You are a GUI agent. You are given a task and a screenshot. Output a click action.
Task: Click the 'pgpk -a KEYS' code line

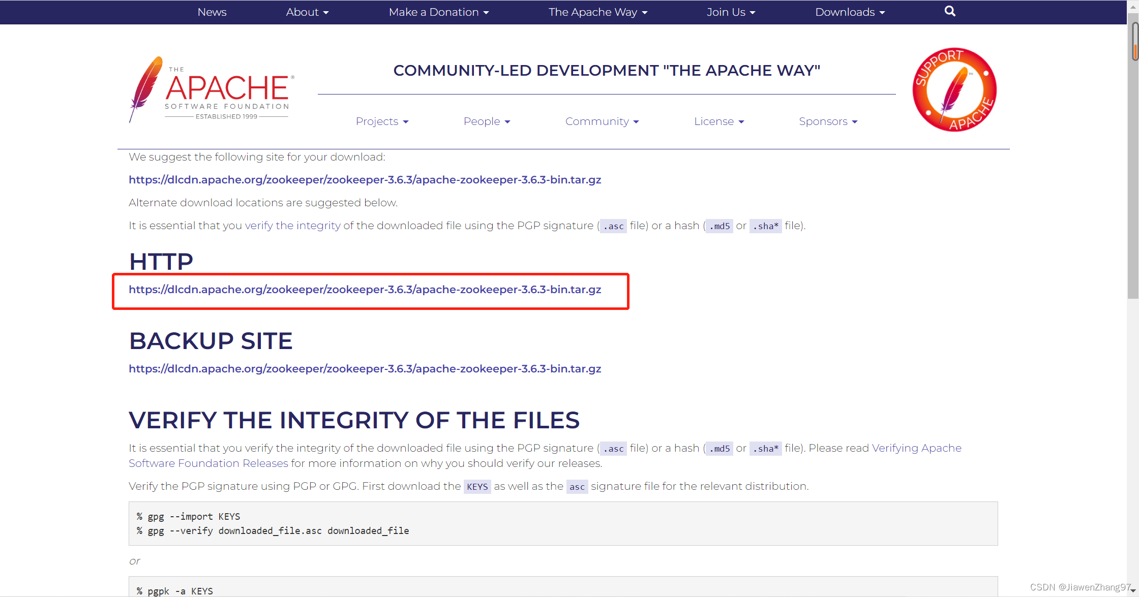click(175, 591)
